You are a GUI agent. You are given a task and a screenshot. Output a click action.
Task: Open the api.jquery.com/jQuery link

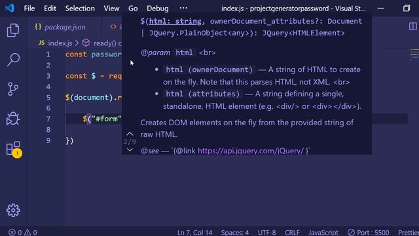click(x=250, y=151)
